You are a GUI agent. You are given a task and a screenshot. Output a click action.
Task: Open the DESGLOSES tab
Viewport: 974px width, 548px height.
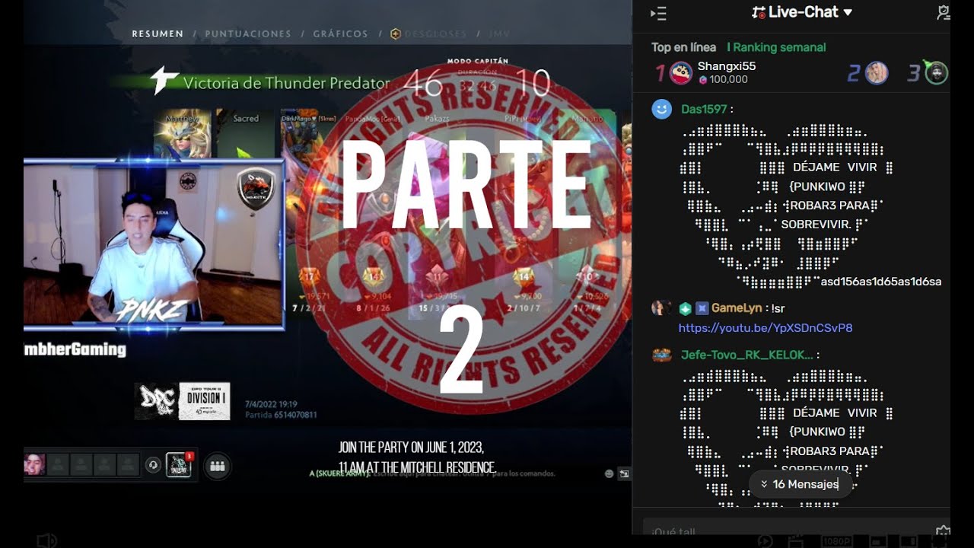point(428,33)
